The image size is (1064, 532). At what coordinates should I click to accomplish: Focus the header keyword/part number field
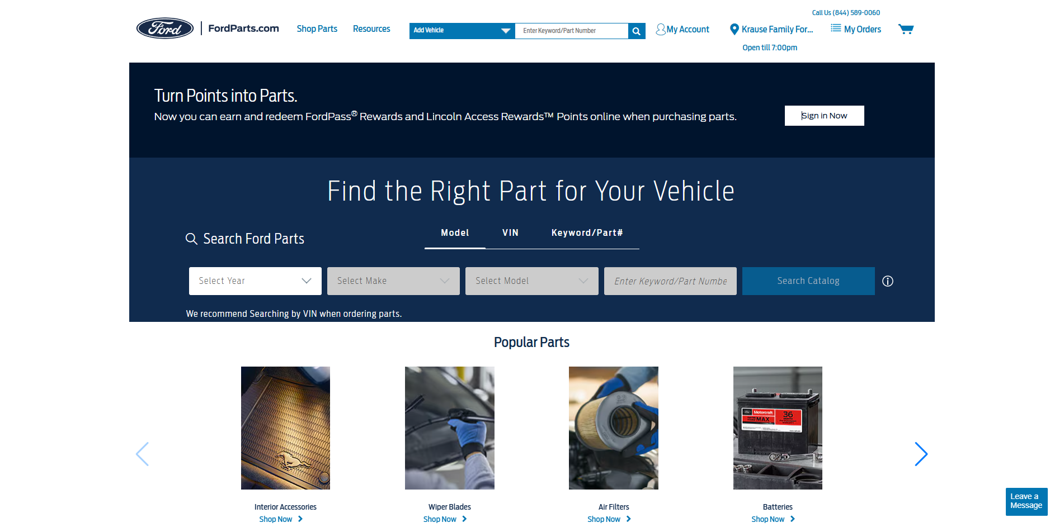point(571,31)
